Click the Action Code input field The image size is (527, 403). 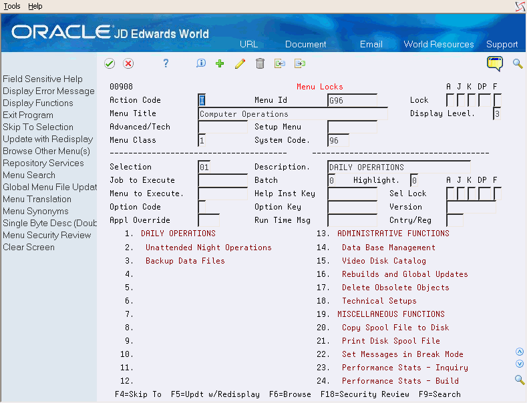tap(202, 100)
